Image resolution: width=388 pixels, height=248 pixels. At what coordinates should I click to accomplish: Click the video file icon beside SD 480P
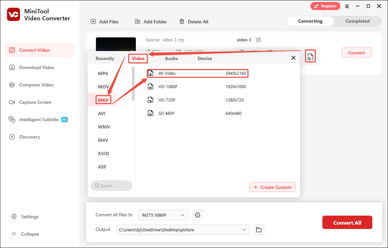click(x=151, y=113)
